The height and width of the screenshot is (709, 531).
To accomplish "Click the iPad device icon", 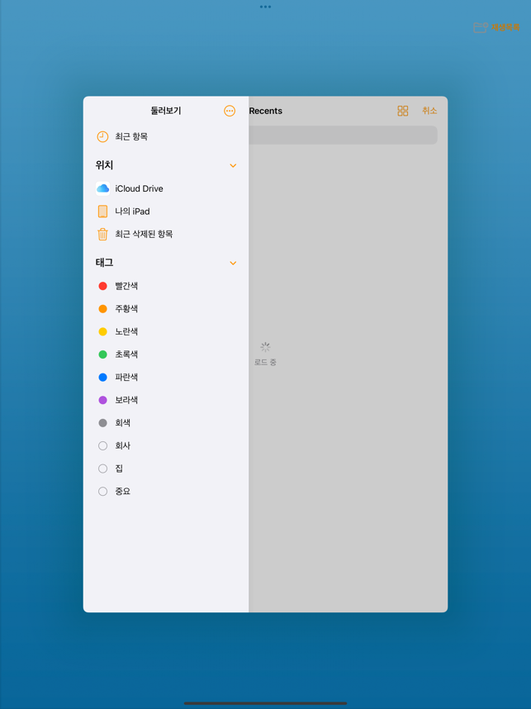I will 102,212.
